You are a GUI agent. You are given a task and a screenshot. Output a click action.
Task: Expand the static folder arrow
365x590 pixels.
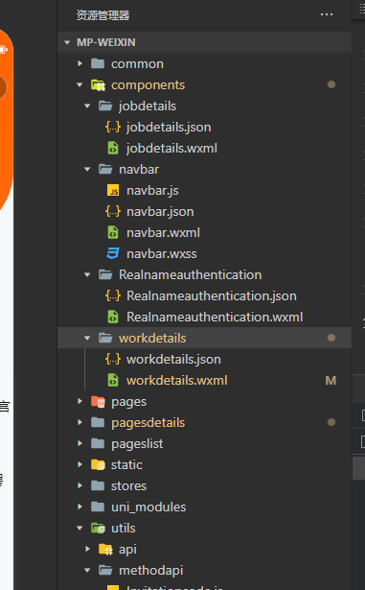80,464
